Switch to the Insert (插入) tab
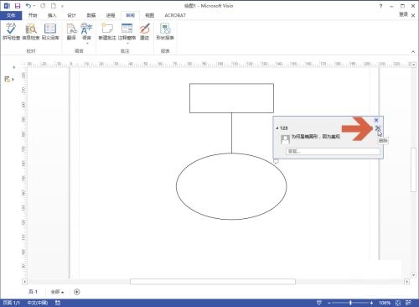Image resolution: width=419 pixels, height=307 pixels. 52,15
